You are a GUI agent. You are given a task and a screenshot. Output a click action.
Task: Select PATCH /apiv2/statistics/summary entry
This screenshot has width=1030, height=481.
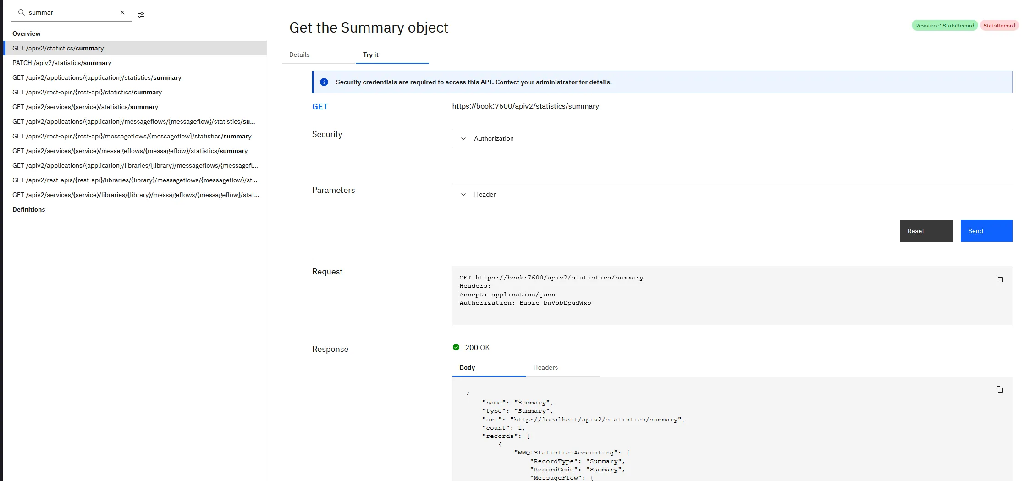[135, 63]
